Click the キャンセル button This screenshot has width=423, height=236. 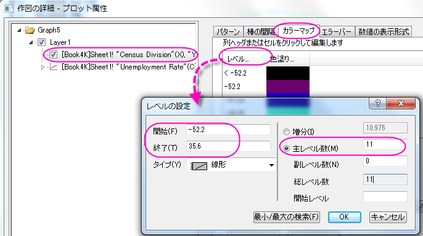388,217
